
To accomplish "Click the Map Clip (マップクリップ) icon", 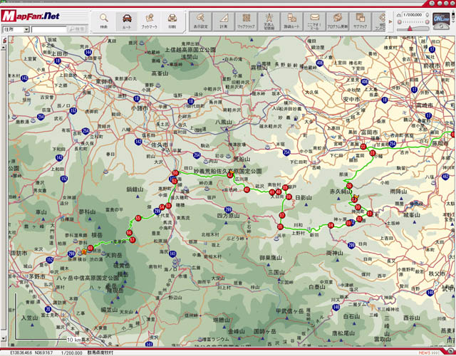I will pos(246,19).
